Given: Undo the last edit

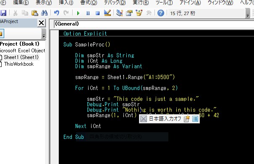Looking at the screenshot, I should 57,13.
